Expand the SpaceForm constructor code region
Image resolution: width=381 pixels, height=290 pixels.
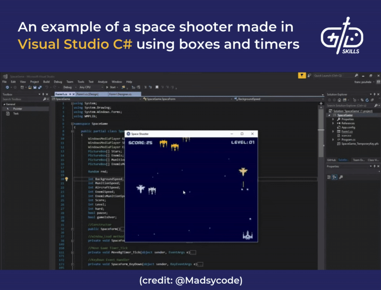(x=73, y=229)
